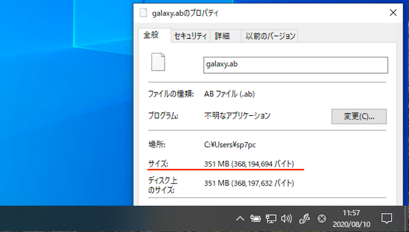
Task: Open the セキュリティ tab
Action: [190, 36]
